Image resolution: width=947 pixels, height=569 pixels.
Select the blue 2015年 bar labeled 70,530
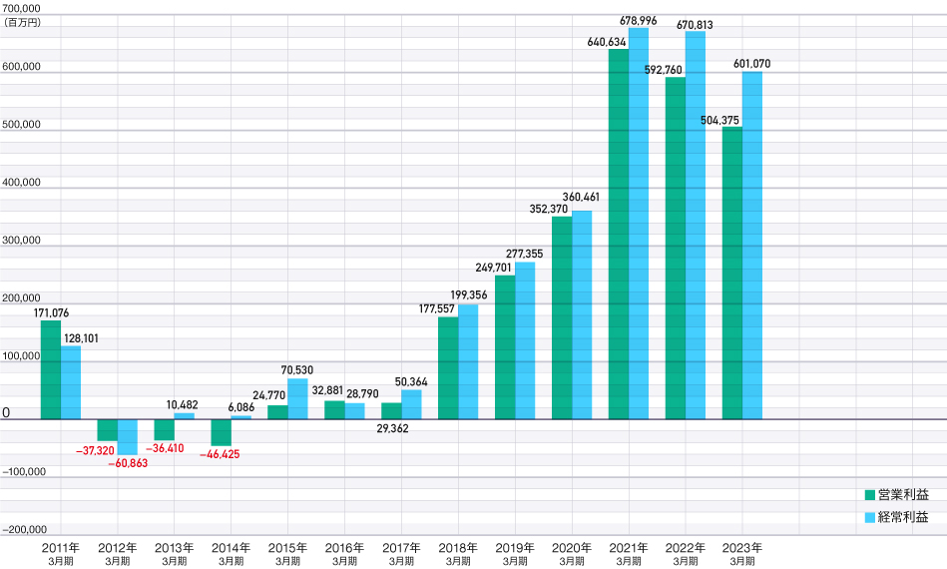pyautogui.click(x=297, y=398)
